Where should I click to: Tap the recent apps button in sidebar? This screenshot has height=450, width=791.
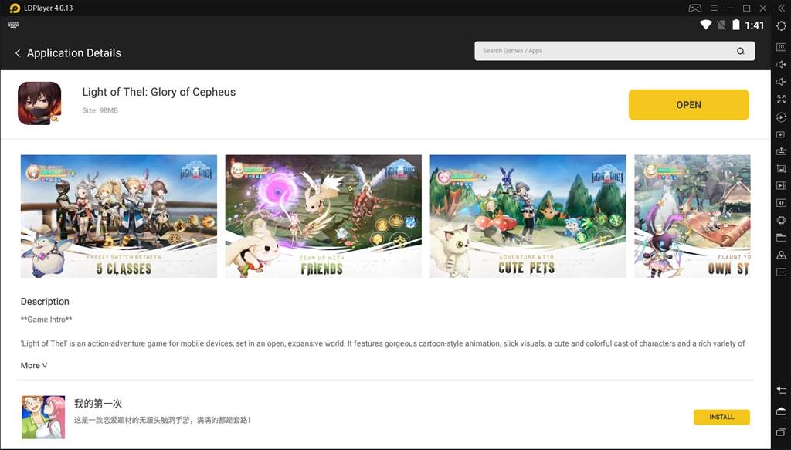tap(781, 432)
